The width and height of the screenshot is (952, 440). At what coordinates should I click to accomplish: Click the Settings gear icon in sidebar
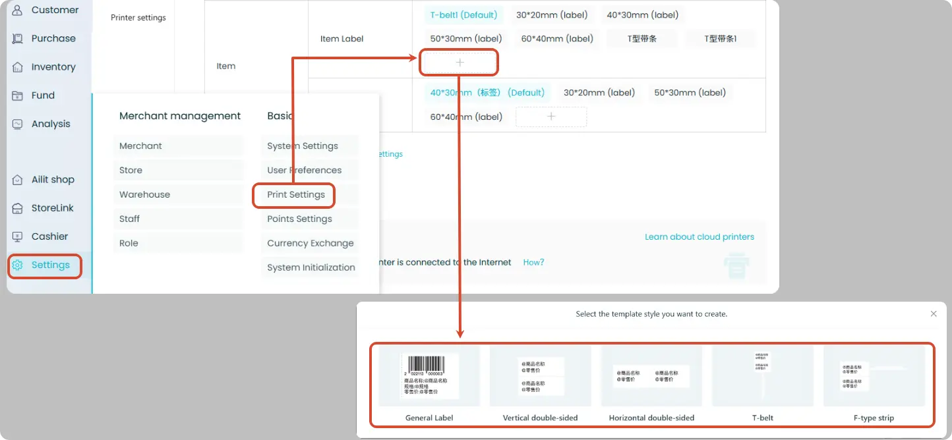(x=18, y=265)
